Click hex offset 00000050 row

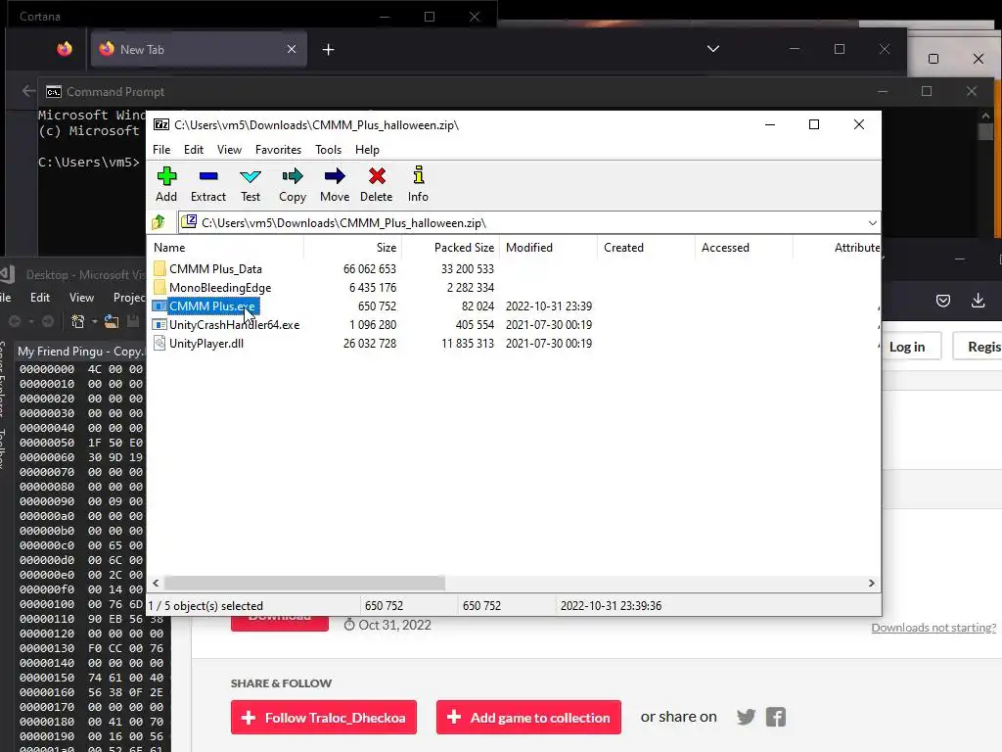(80, 443)
